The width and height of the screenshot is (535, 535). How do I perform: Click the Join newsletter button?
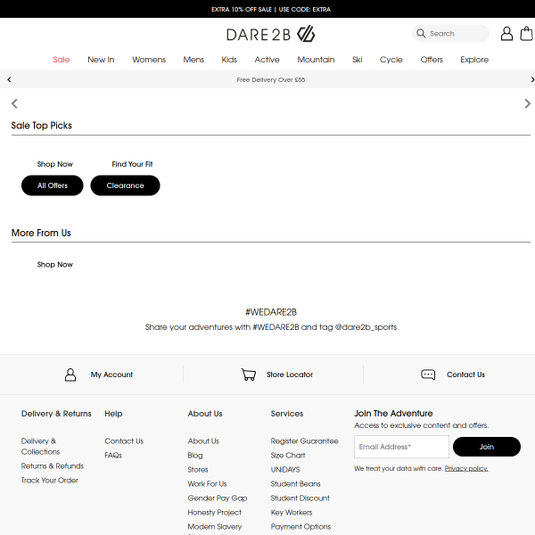point(486,447)
